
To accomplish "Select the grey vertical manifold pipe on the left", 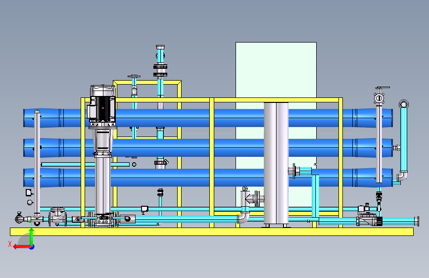I will [37, 161].
